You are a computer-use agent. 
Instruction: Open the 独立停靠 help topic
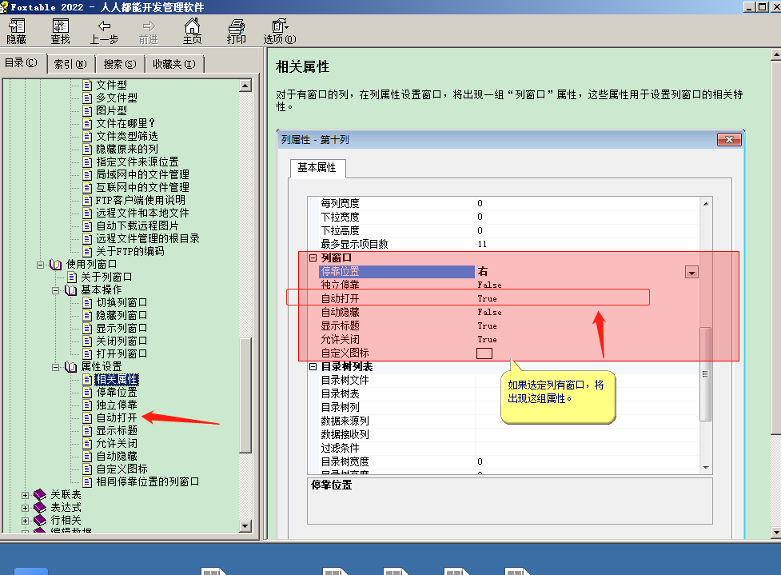(116, 405)
